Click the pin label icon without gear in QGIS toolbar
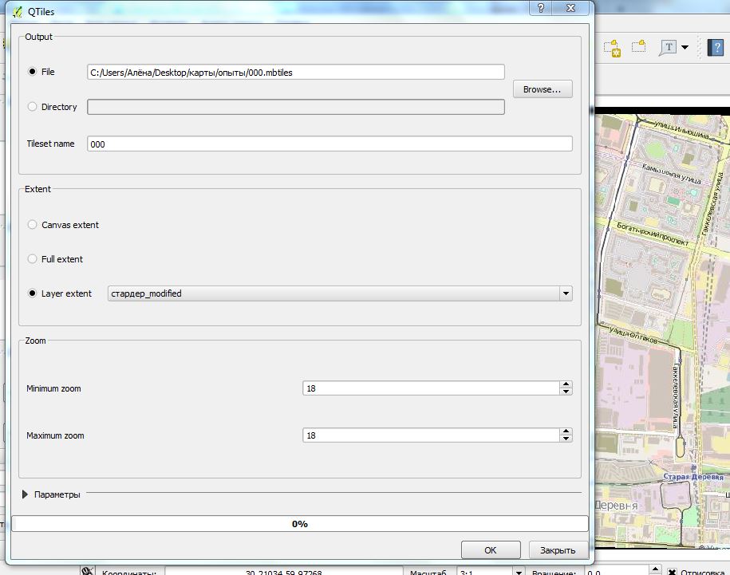 [639, 46]
